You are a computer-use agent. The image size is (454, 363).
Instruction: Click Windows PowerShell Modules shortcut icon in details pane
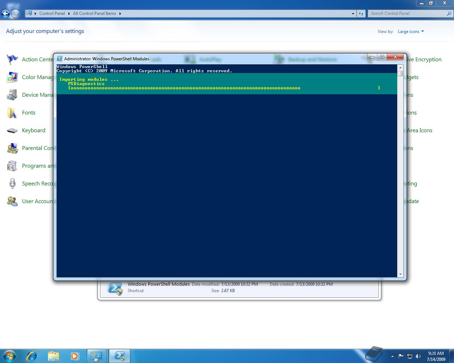tap(115, 289)
